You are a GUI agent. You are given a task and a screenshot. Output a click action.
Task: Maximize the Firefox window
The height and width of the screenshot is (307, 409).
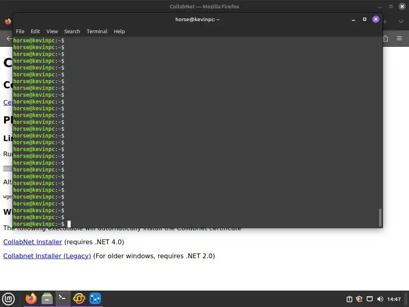click(x=391, y=6)
